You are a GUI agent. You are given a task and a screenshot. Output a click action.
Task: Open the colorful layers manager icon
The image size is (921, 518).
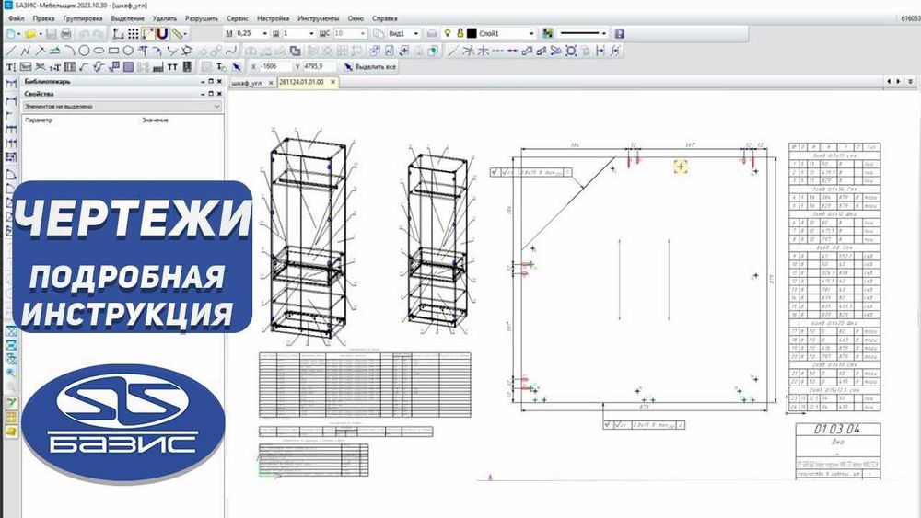pos(547,33)
